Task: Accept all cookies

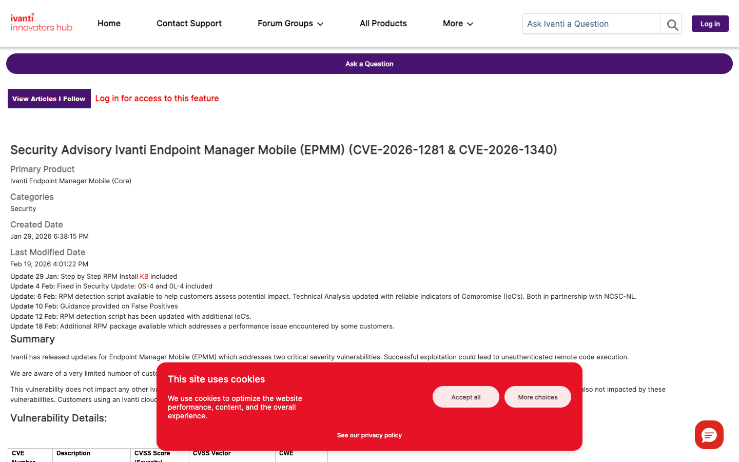Action: (x=465, y=396)
